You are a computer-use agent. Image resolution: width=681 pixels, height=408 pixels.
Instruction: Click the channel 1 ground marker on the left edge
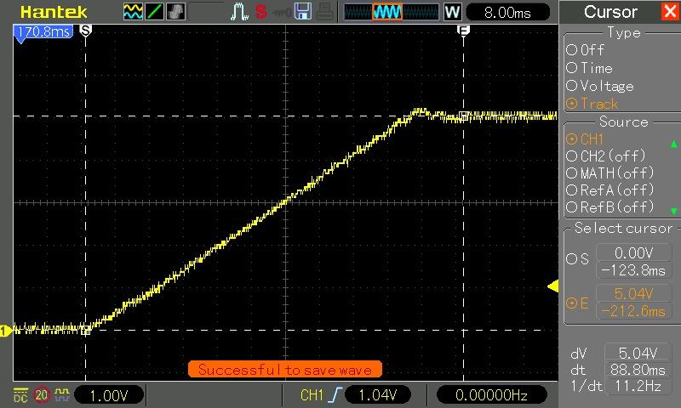pyautogui.click(x=5, y=331)
